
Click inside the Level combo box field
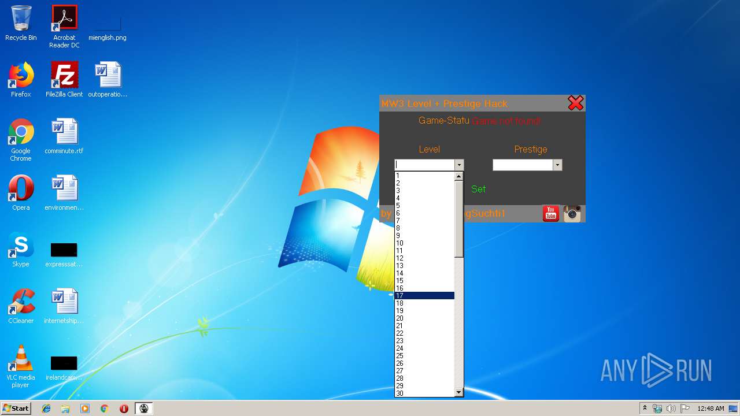click(424, 165)
